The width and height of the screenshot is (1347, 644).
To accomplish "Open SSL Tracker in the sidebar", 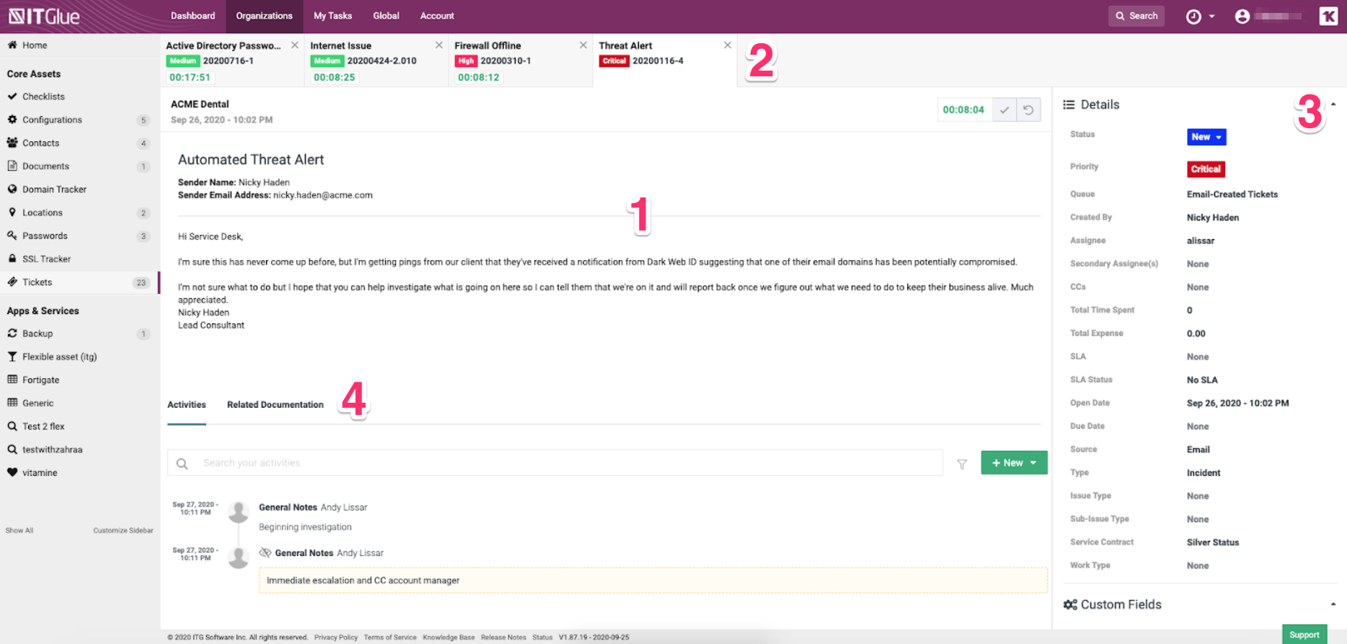I will click(x=46, y=259).
